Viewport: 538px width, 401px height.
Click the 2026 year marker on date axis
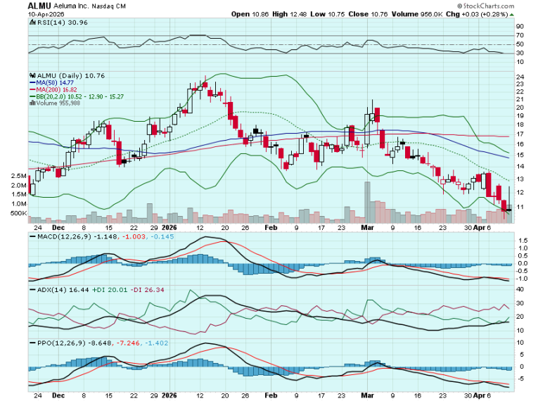[169, 228]
